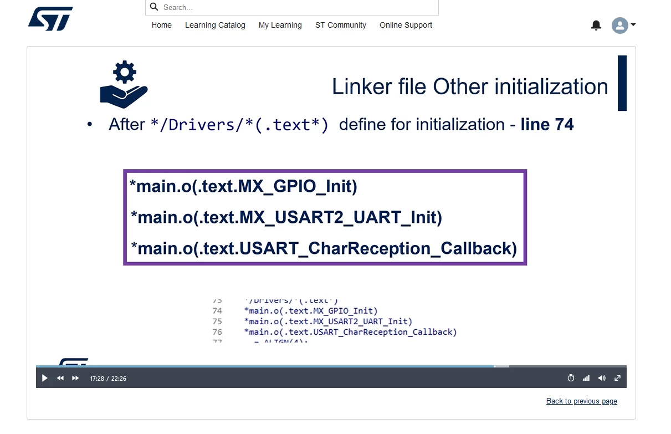Expand the user account dropdown arrow
Image resolution: width=671 pixels, height=434 pixels.
(633, 25)
